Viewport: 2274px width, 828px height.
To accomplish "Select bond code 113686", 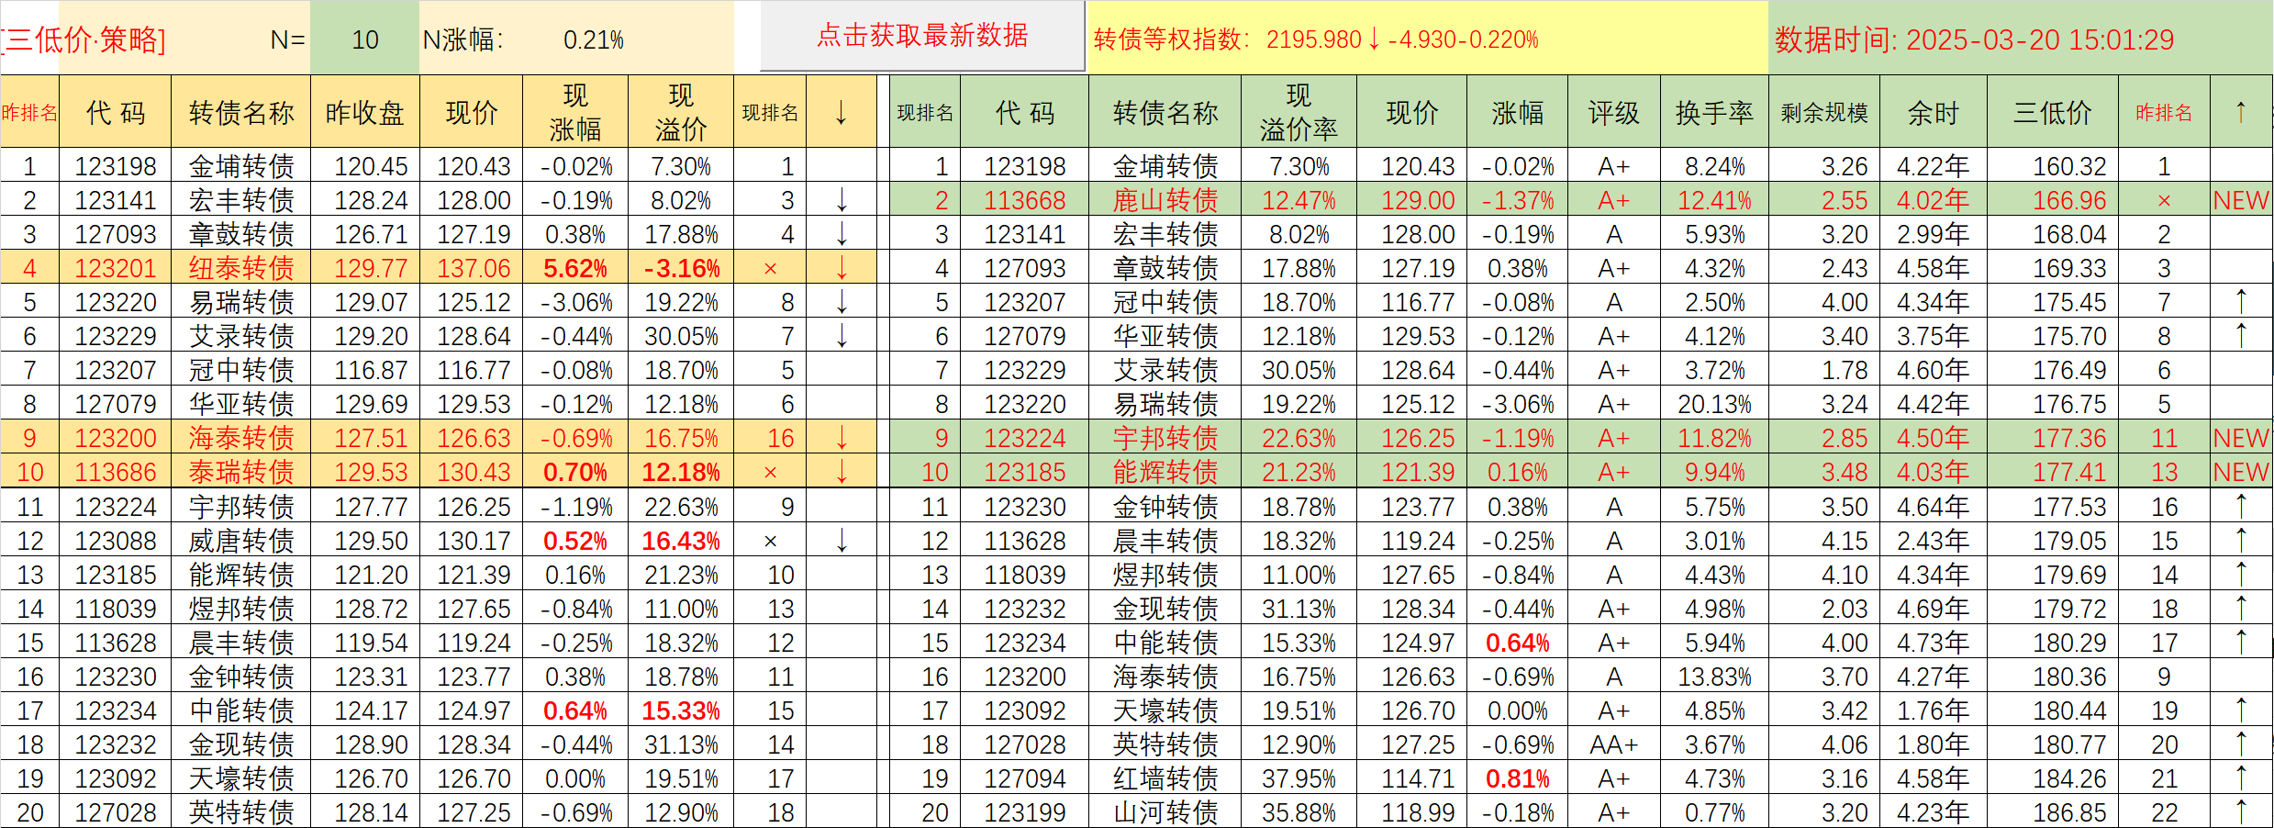I will [116, 472].
